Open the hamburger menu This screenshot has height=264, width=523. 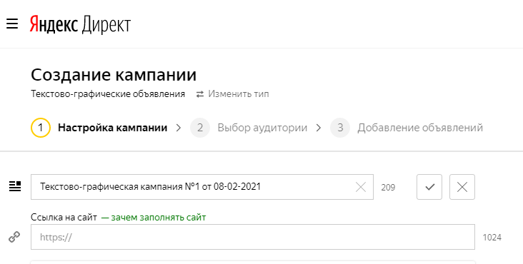pyautogui.click(x=12, y=24)
